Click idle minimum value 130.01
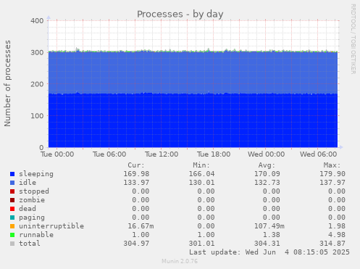Image resolution: width=360 pixels, height=269 pixels. pos(201,183)
